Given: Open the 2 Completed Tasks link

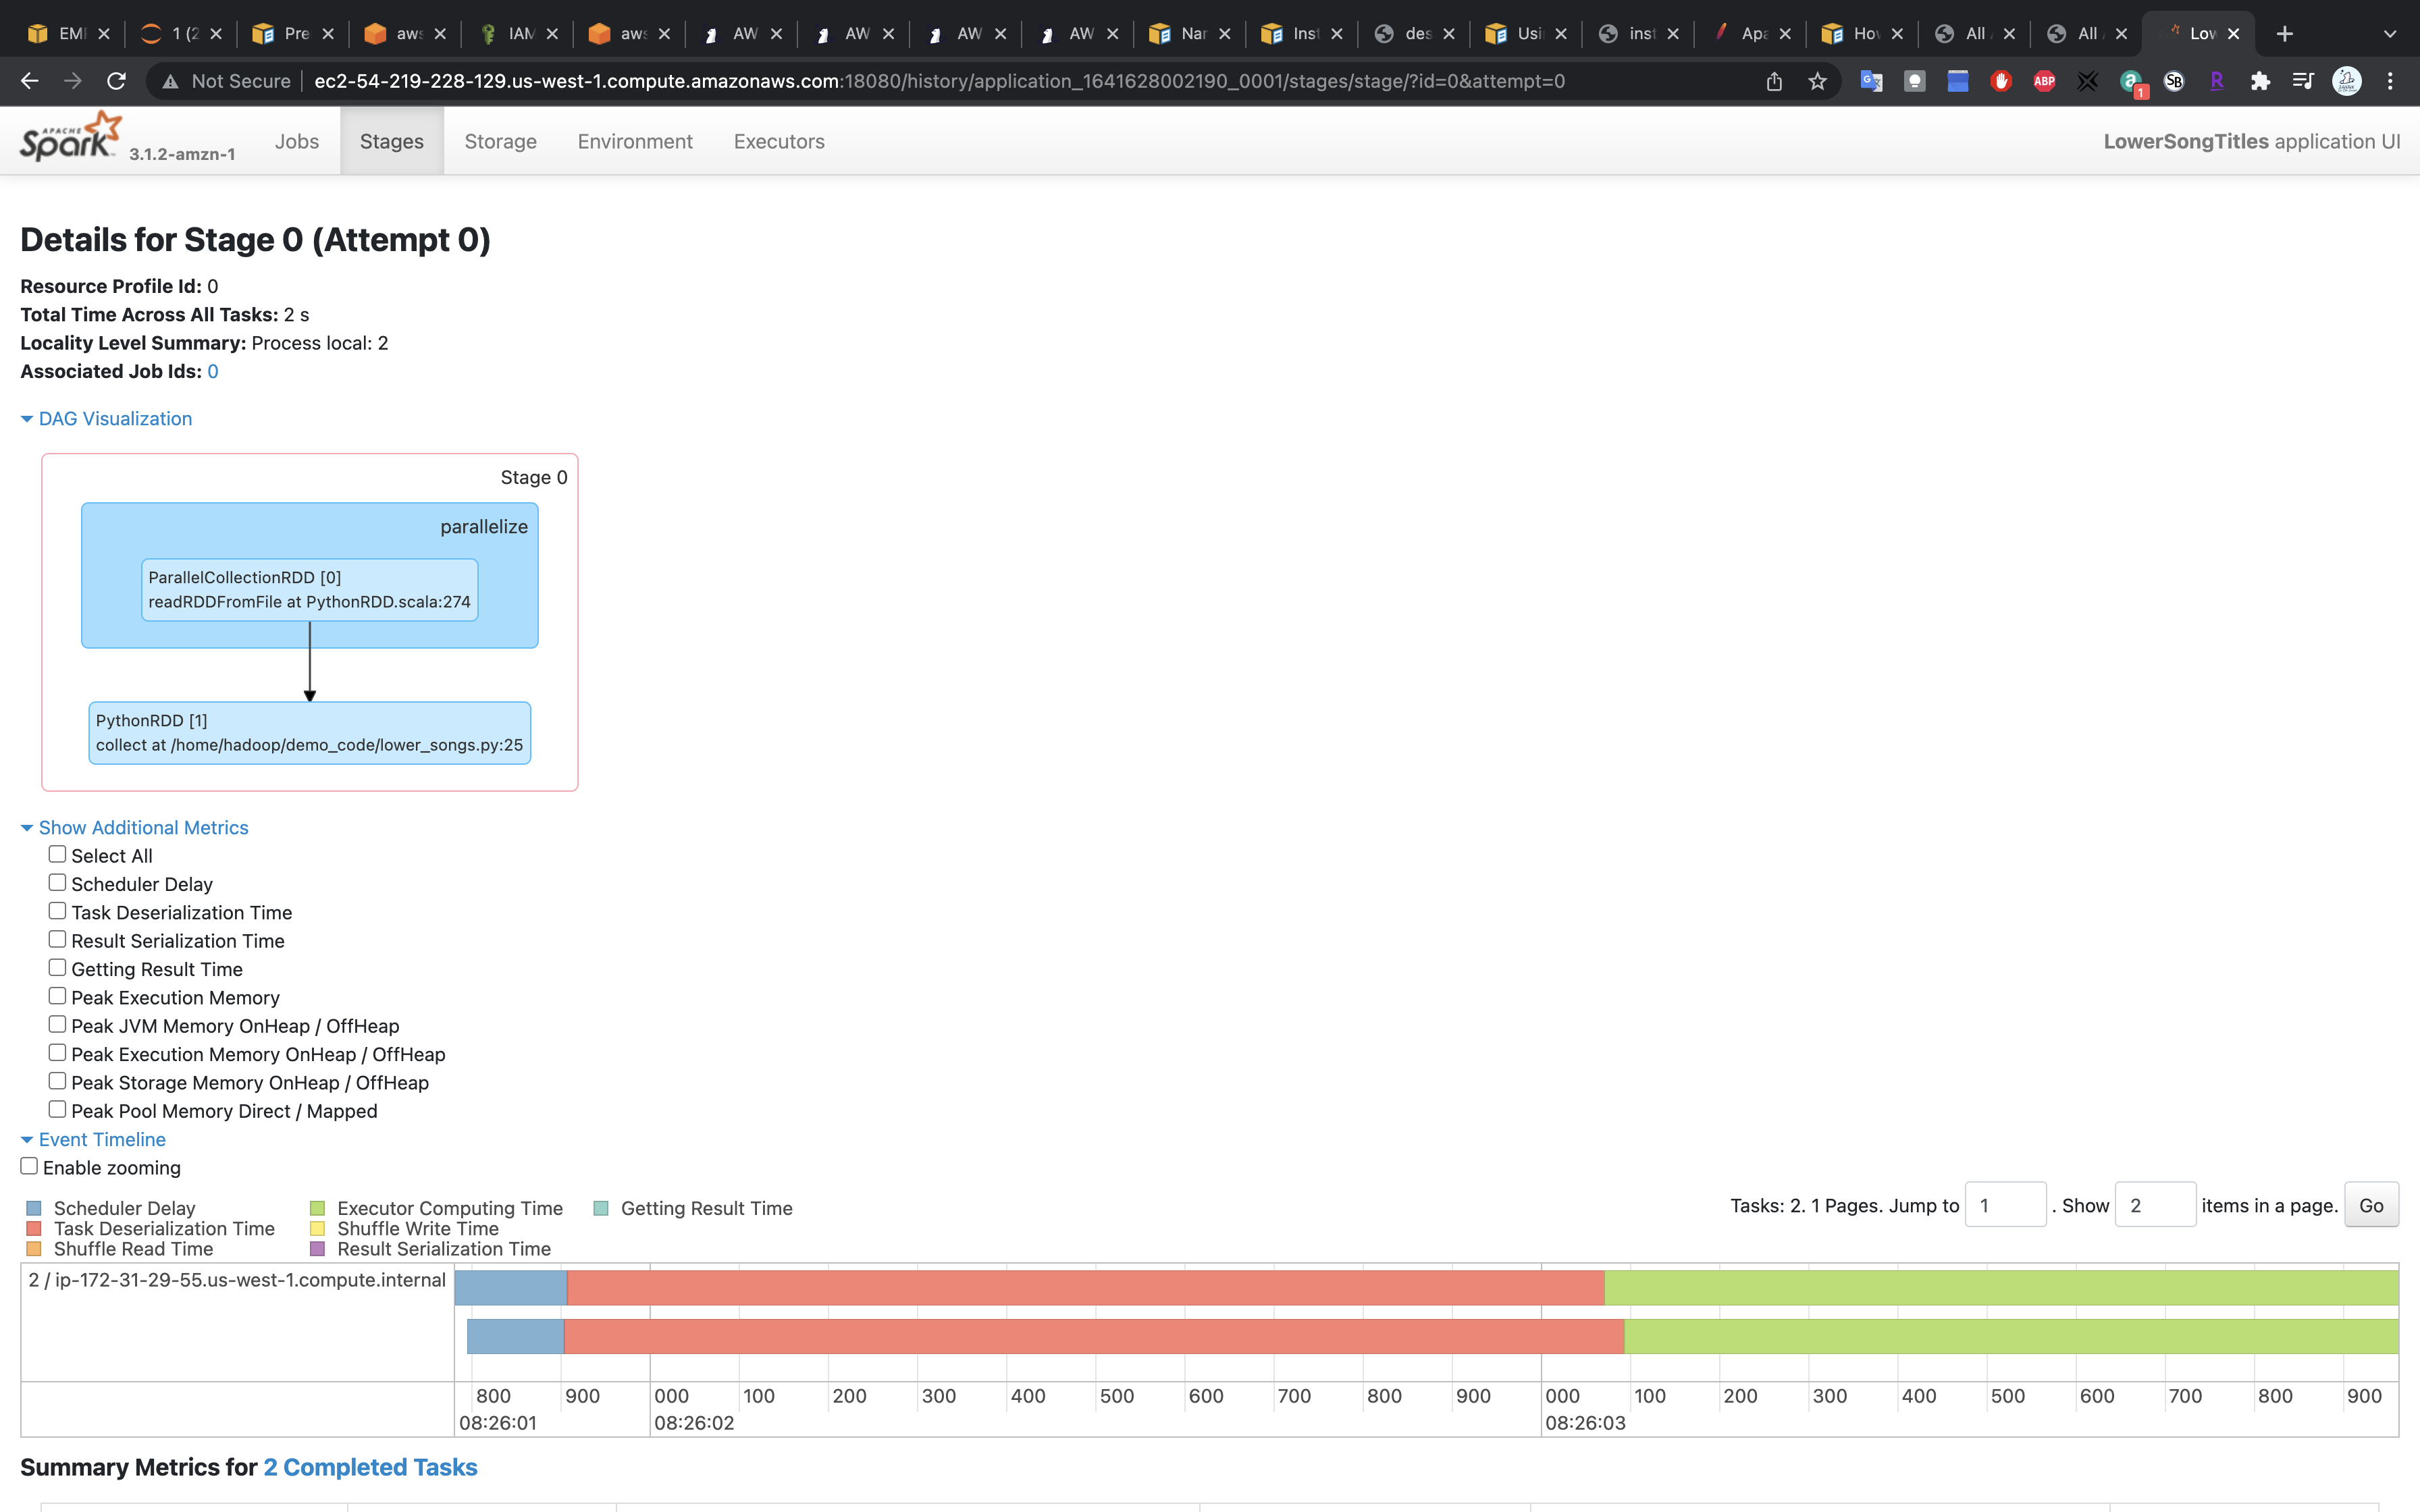Looking at the screenshot, I should click(x=370, y=1467).
